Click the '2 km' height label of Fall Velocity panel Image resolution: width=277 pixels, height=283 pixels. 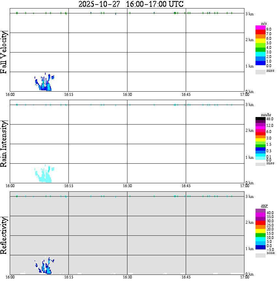pos(249,40)
